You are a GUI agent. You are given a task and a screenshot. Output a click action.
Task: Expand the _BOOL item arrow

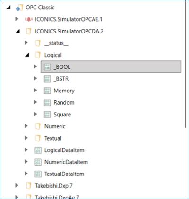[x=35, y=66]
